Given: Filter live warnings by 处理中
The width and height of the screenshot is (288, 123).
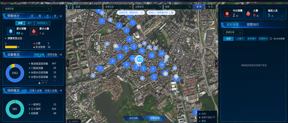Looking at the screenshot, I should pos(263,39).
